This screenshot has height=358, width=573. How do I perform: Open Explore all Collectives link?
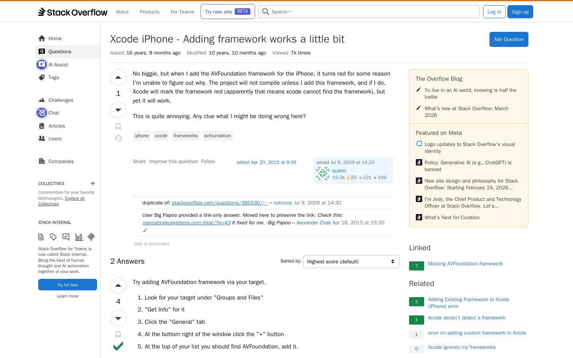pos(62,201)
